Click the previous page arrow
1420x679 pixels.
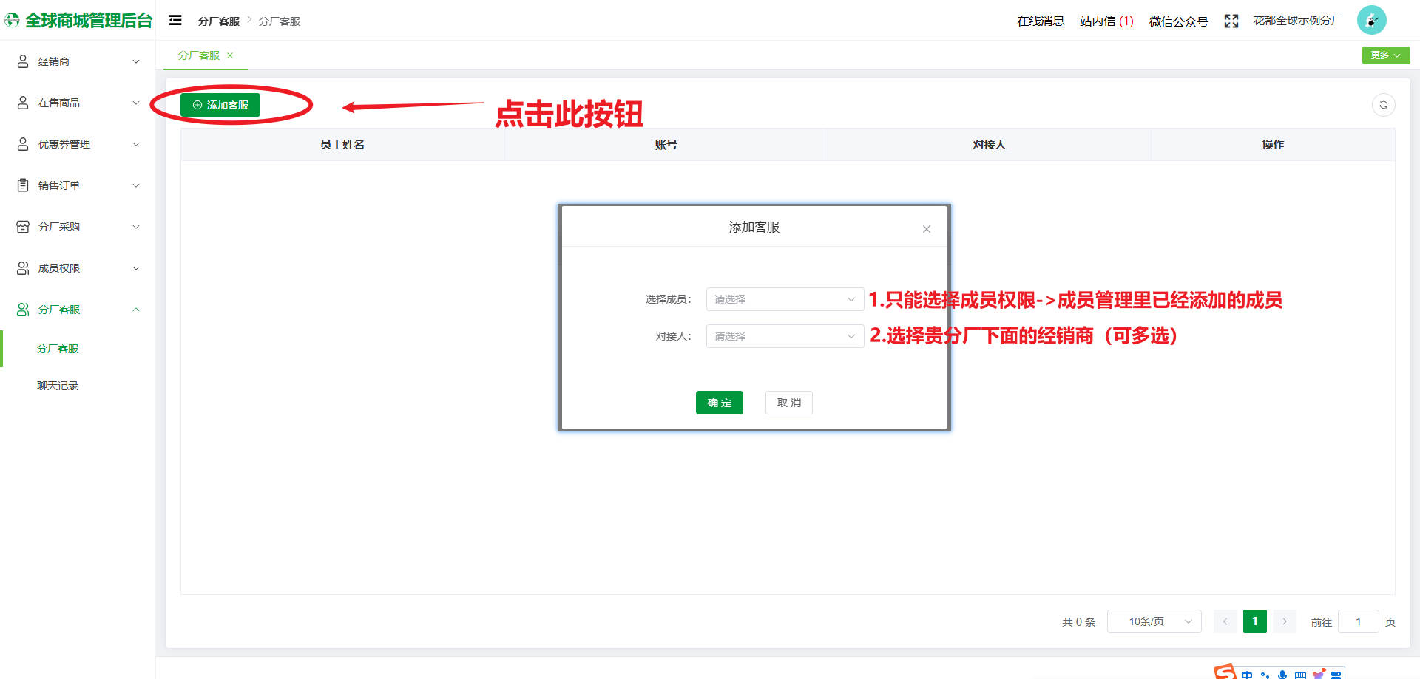(x=1225, y=621)
